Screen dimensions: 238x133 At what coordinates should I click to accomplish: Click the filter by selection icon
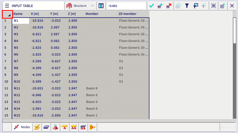tap(195, 6)
